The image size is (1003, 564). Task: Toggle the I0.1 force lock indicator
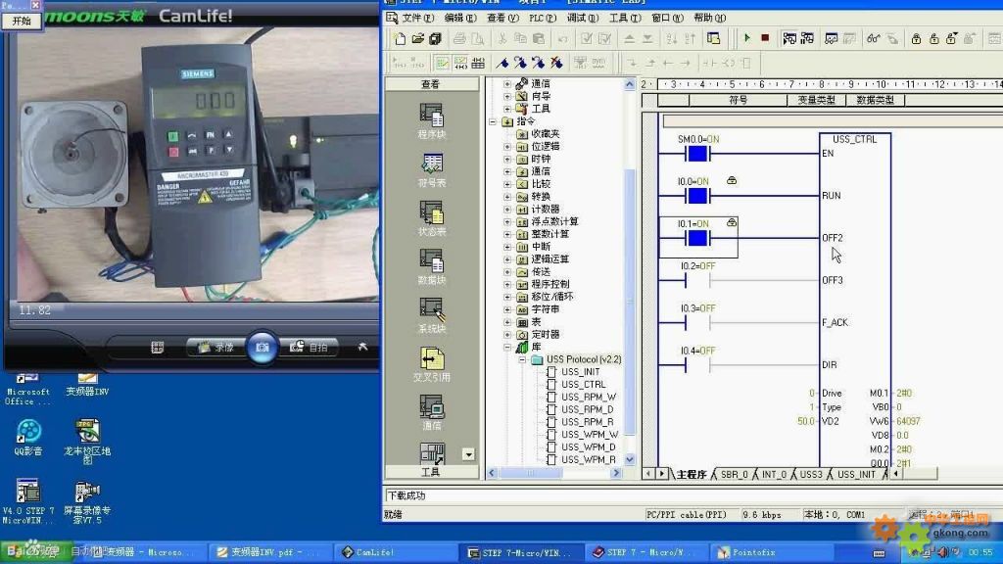point(732,223)
